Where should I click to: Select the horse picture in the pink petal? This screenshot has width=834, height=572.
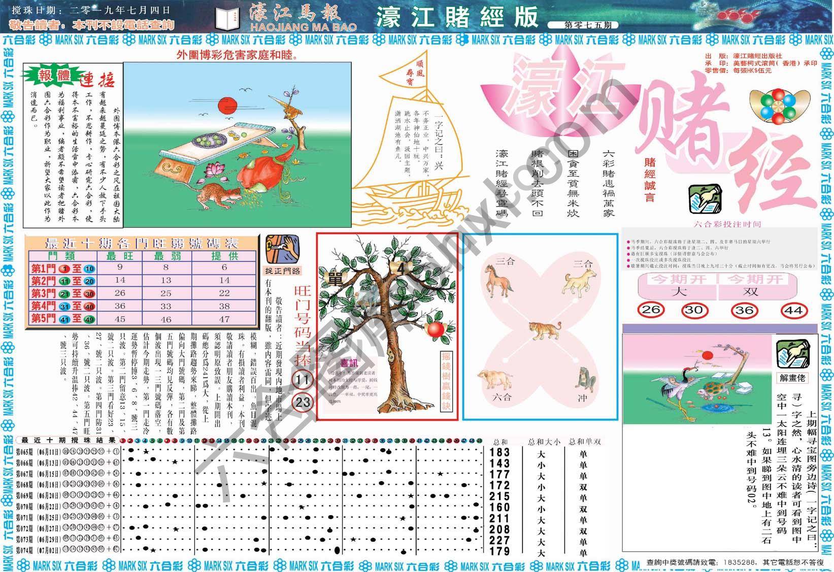pyautogui.click(x=497, y=281)
